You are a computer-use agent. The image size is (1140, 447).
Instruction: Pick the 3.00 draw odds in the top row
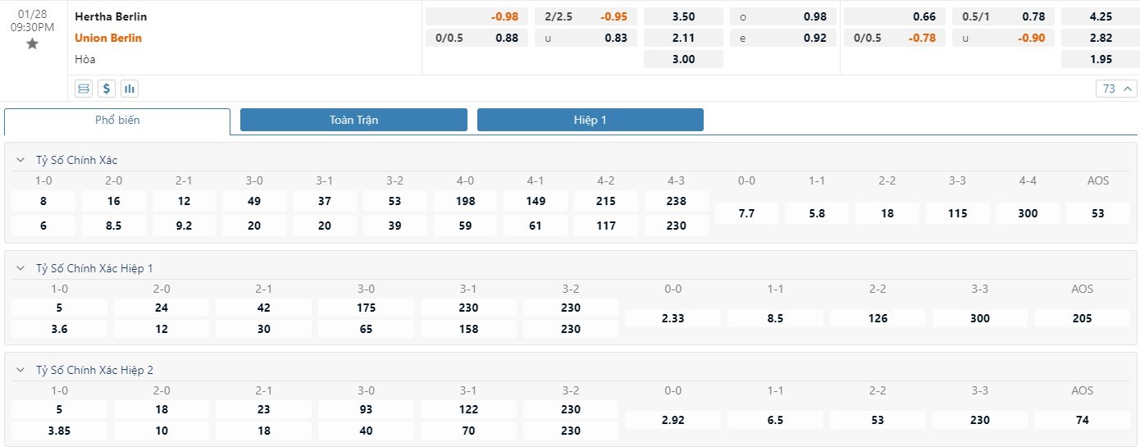pyautogui.click(x=683, y=59)
